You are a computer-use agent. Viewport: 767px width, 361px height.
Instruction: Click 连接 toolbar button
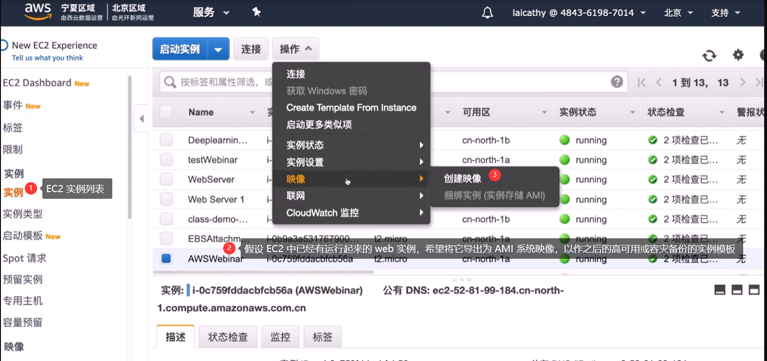point(251,49)
